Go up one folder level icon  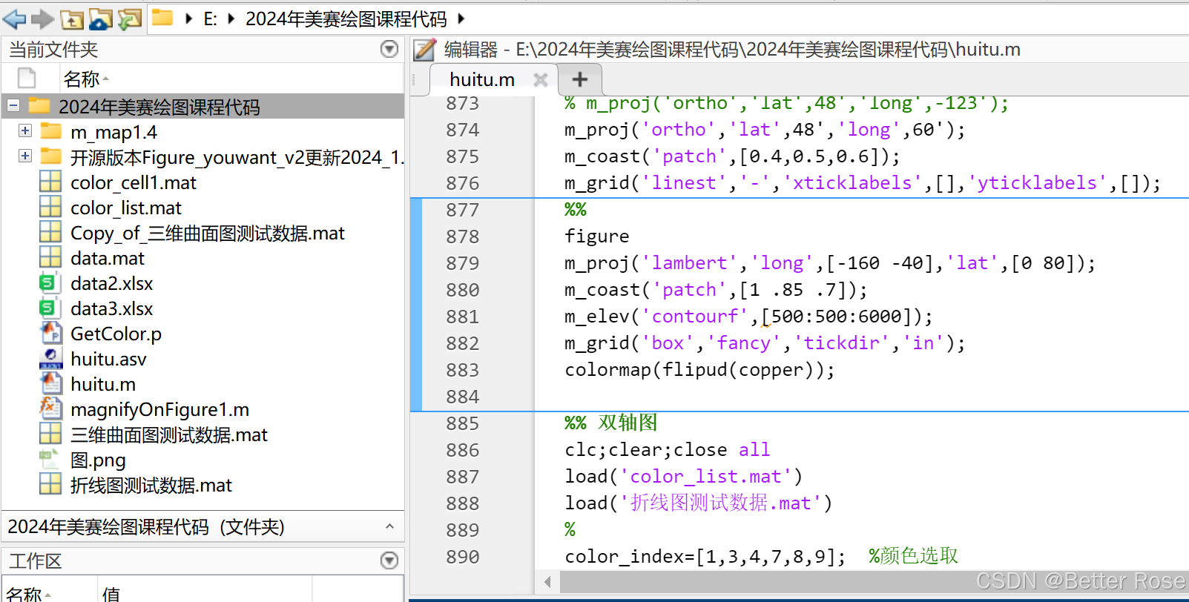[x=72, y=20]
